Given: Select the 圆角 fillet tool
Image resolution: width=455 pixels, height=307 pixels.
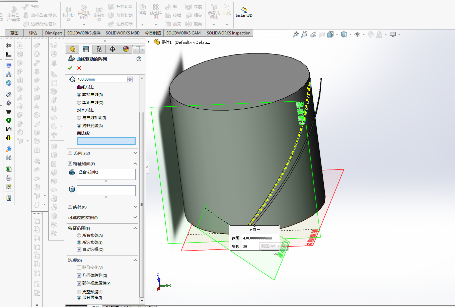Looking at the screenshot, I should [x=143, y=10].
